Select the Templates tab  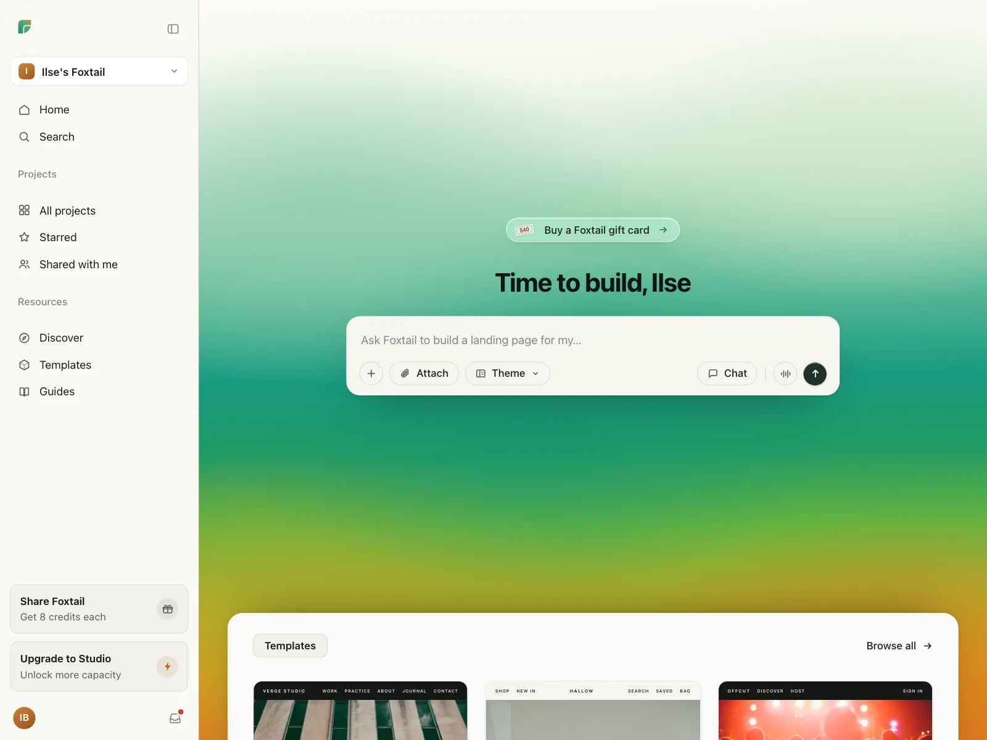coord(290,646)
